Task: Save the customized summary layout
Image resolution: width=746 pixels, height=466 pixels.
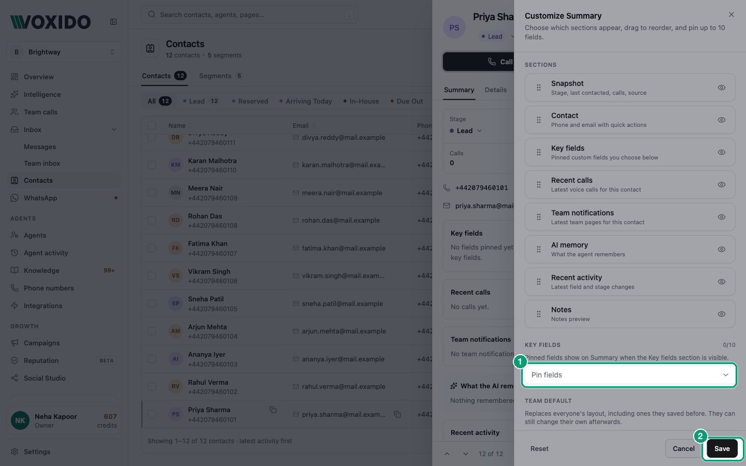Action: [722, 448]
